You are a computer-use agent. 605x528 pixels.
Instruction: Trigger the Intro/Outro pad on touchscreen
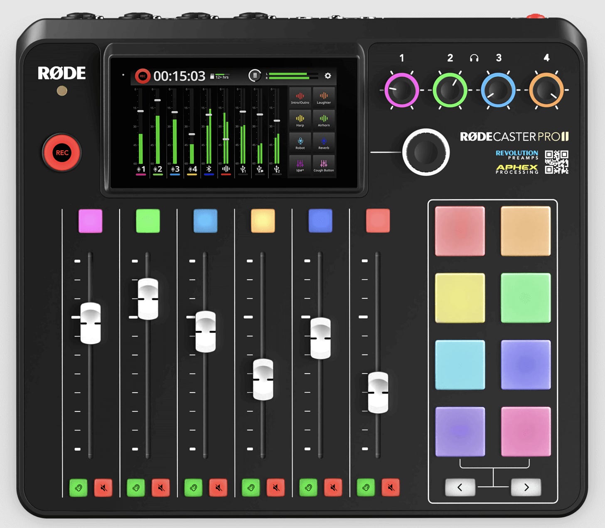300,98
